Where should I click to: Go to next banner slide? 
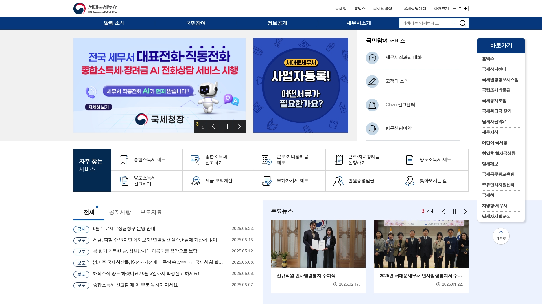pos(239,126)
